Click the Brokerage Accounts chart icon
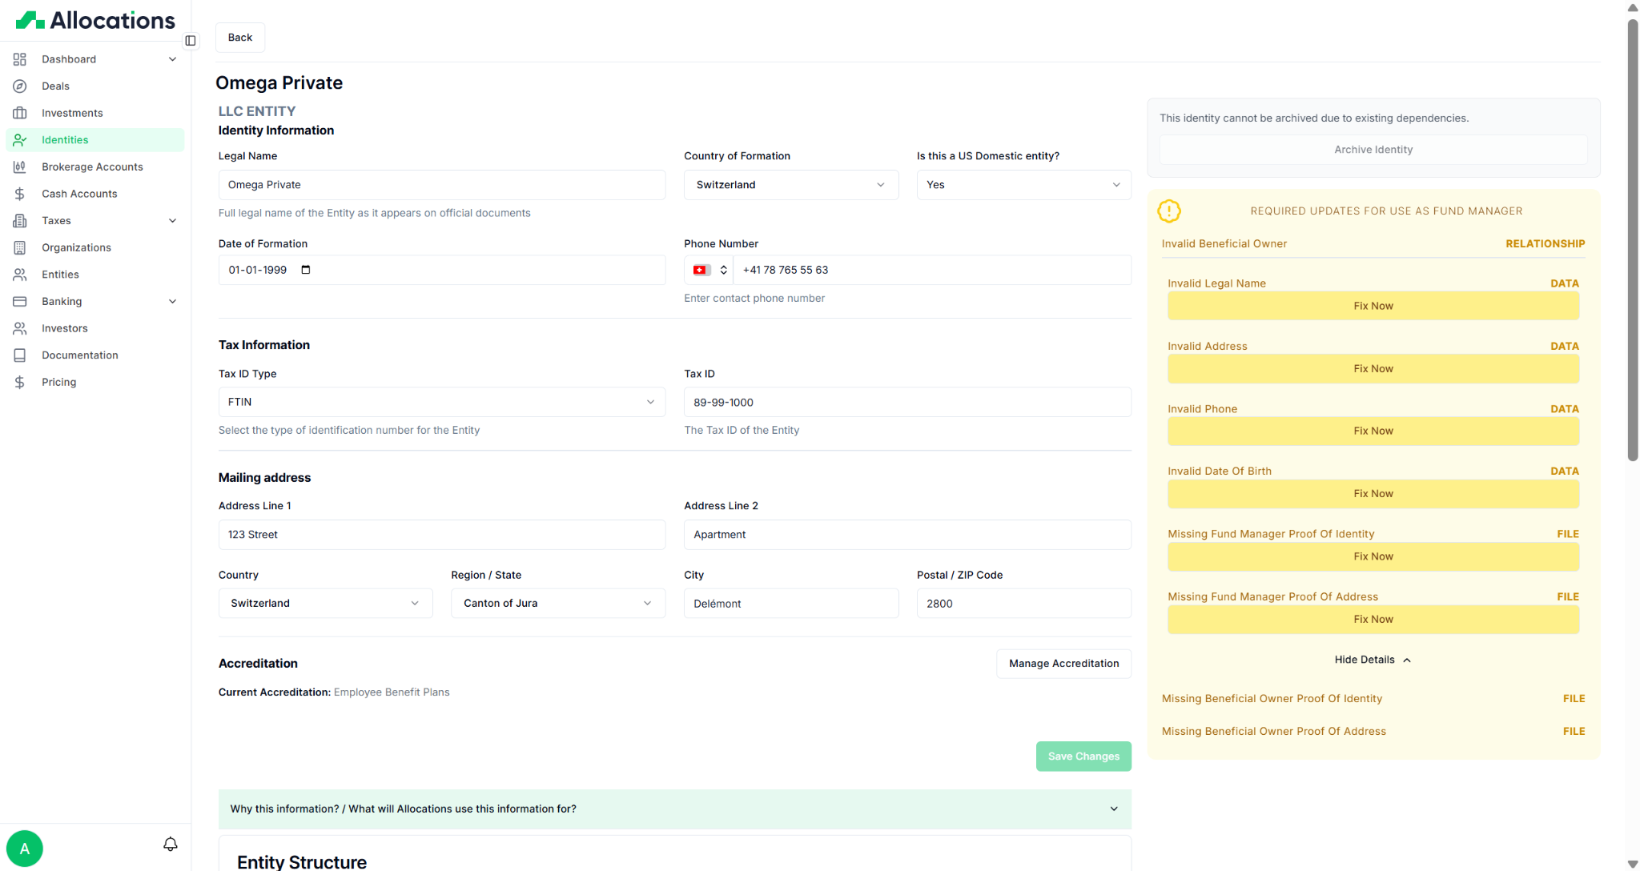 click(x=20, y=167)
